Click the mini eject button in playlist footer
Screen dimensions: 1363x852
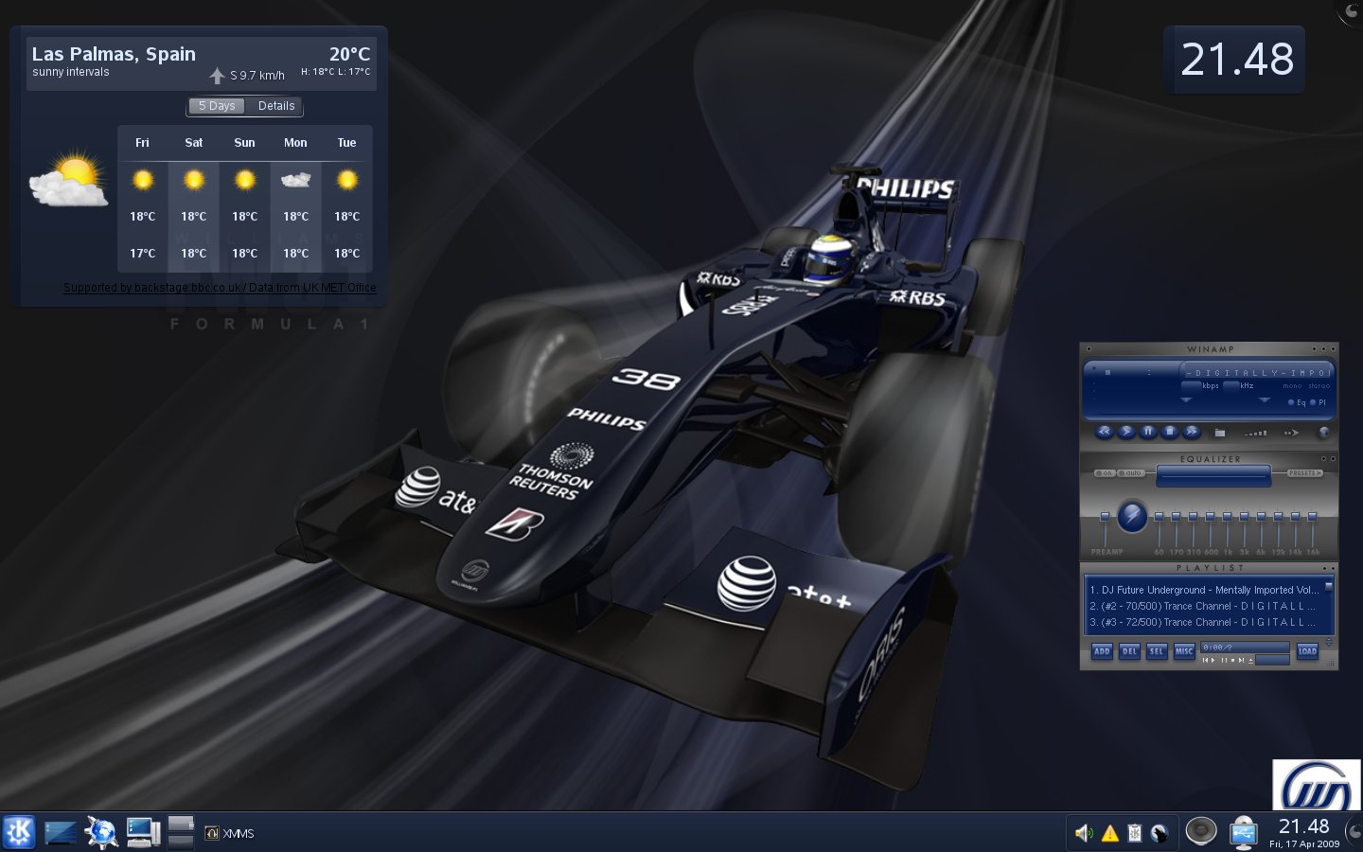pos(1250,661)
